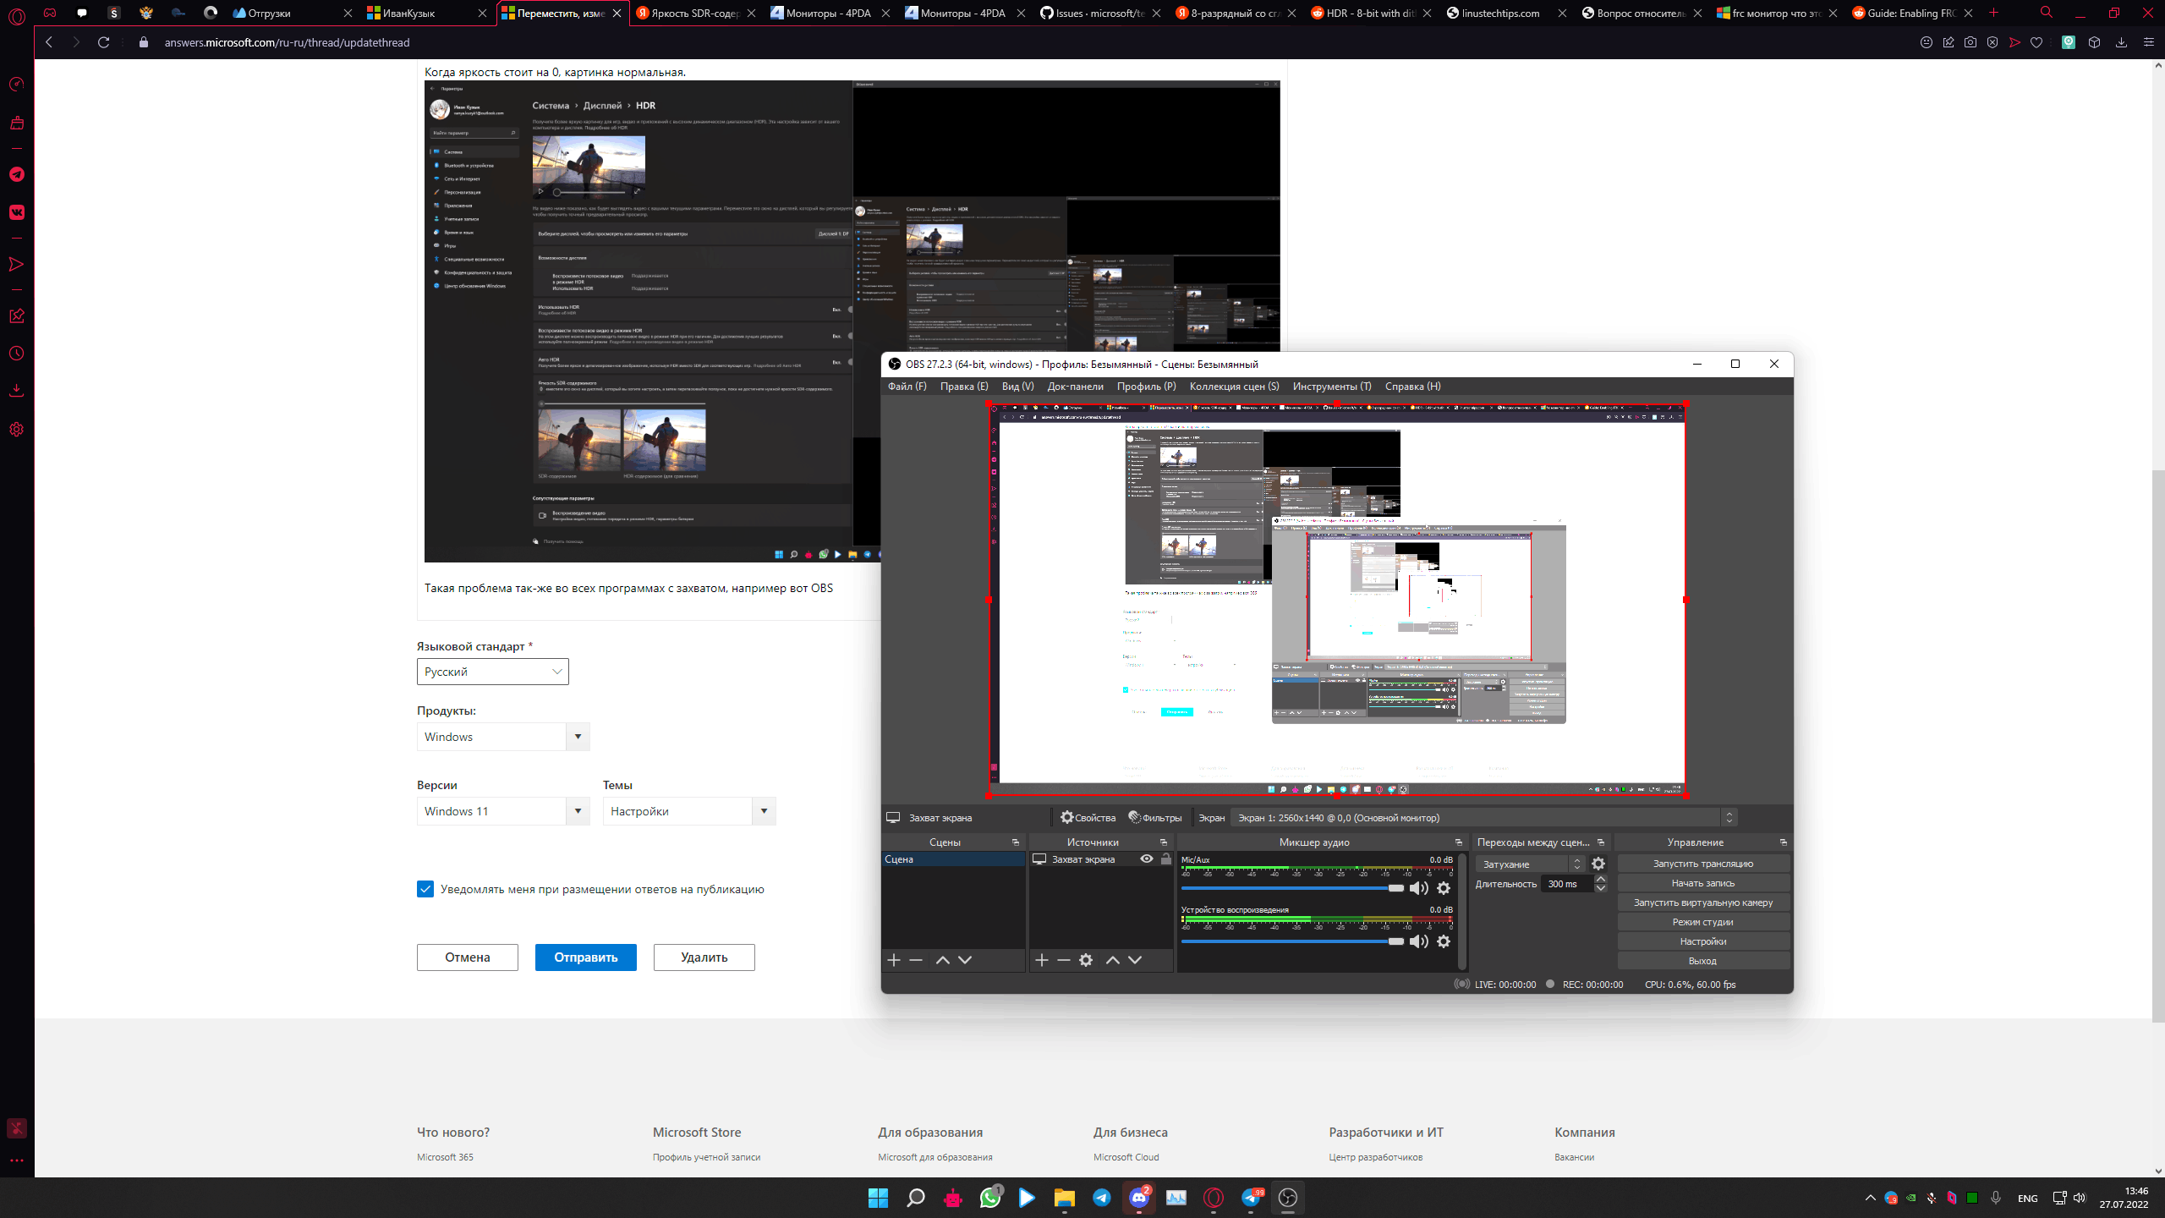Mute the playback device speaker icon
Screen dimensions: 2165x1218
pyautogui.click(x=1418, y=941)
